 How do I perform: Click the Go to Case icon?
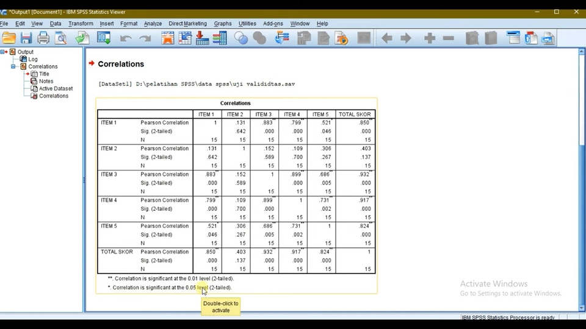185,38
